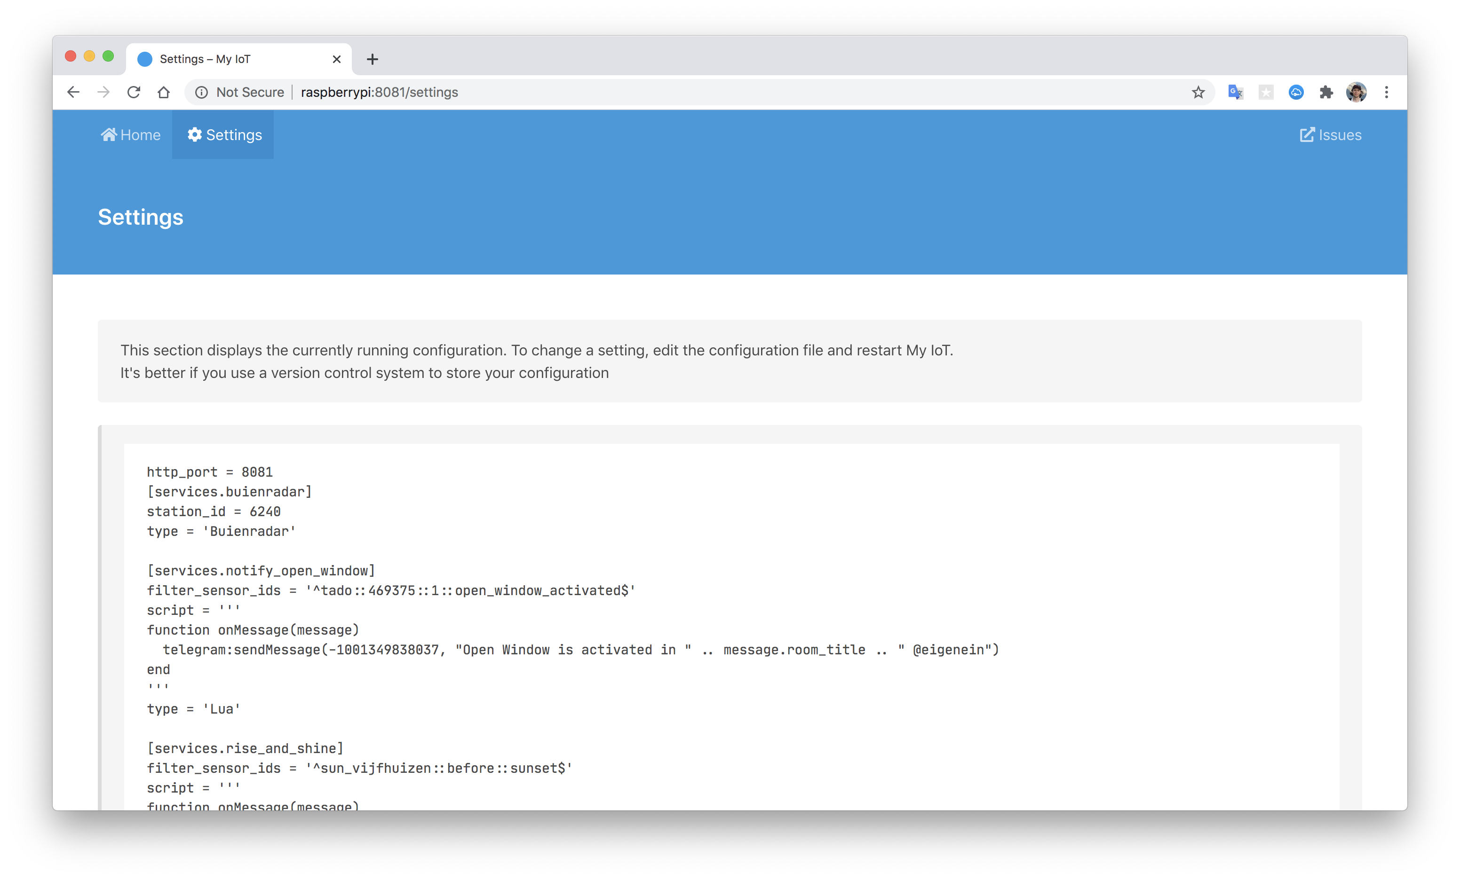
Task: Open the Issues external link
Action: 1330,135
